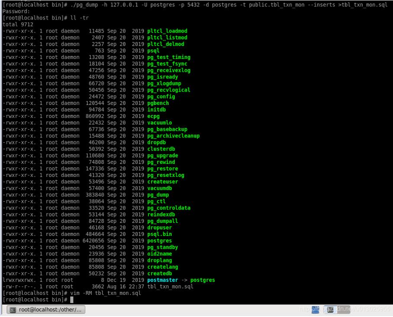This screenshot has width=393, height=317.
Task: Click the terminal icon in the taskbar button
Action: point(13,310)
